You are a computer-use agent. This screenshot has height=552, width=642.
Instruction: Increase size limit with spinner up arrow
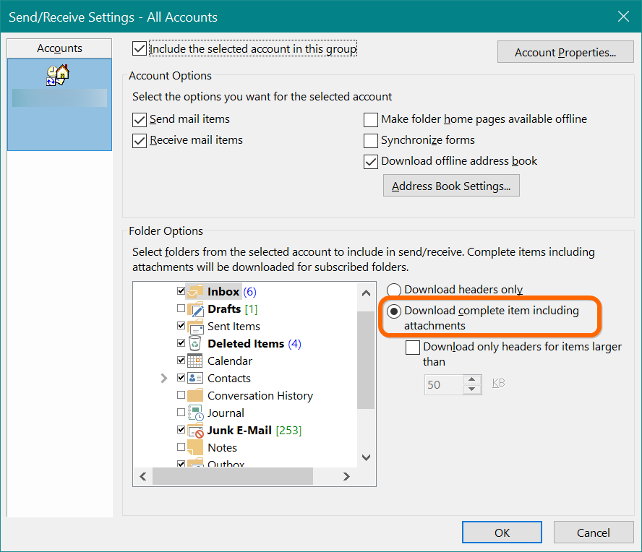pyautogui.click(x=472, y=379)
